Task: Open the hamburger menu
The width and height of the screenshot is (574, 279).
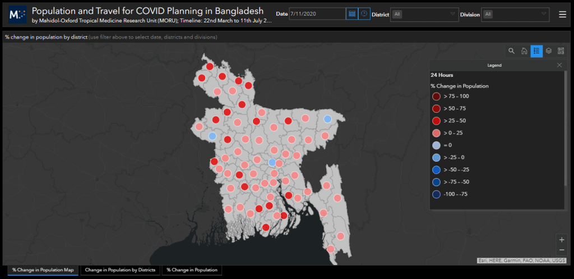Action: [x=562, y=15]
